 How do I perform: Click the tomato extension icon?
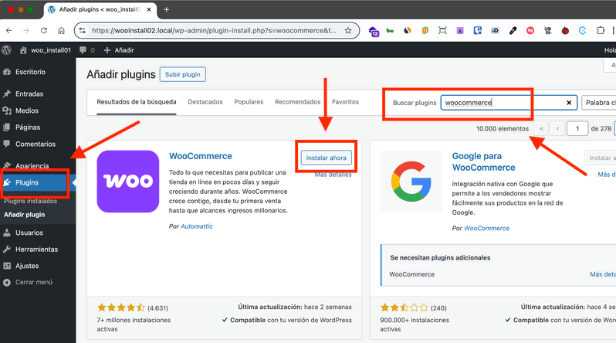565,30
